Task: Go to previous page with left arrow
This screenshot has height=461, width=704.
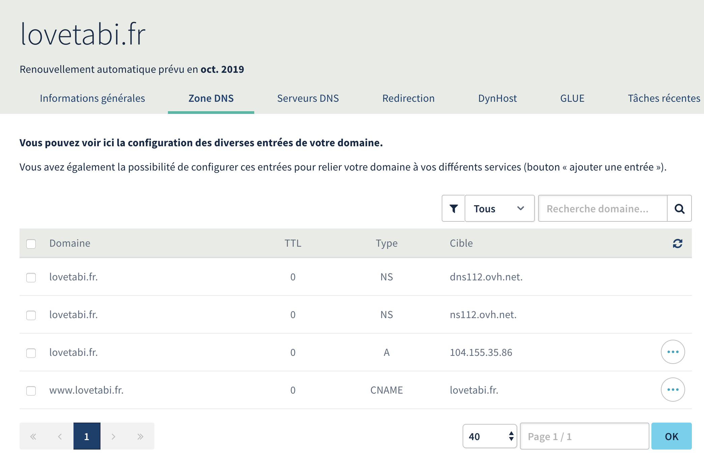Action: point(60,436)
